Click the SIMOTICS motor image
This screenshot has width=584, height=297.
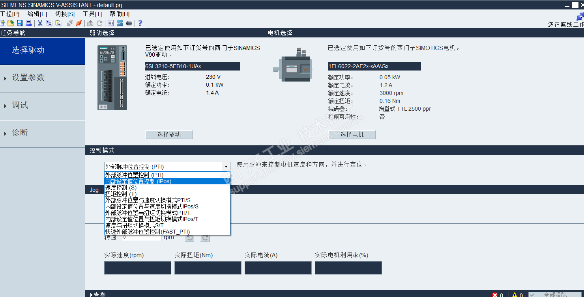(x=293, y=65)
